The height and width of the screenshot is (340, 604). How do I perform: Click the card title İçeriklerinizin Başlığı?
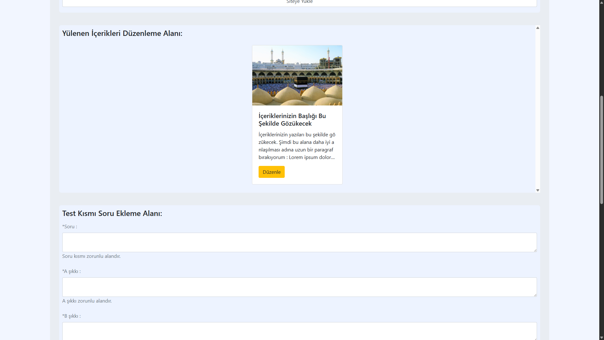coord(292,120)
